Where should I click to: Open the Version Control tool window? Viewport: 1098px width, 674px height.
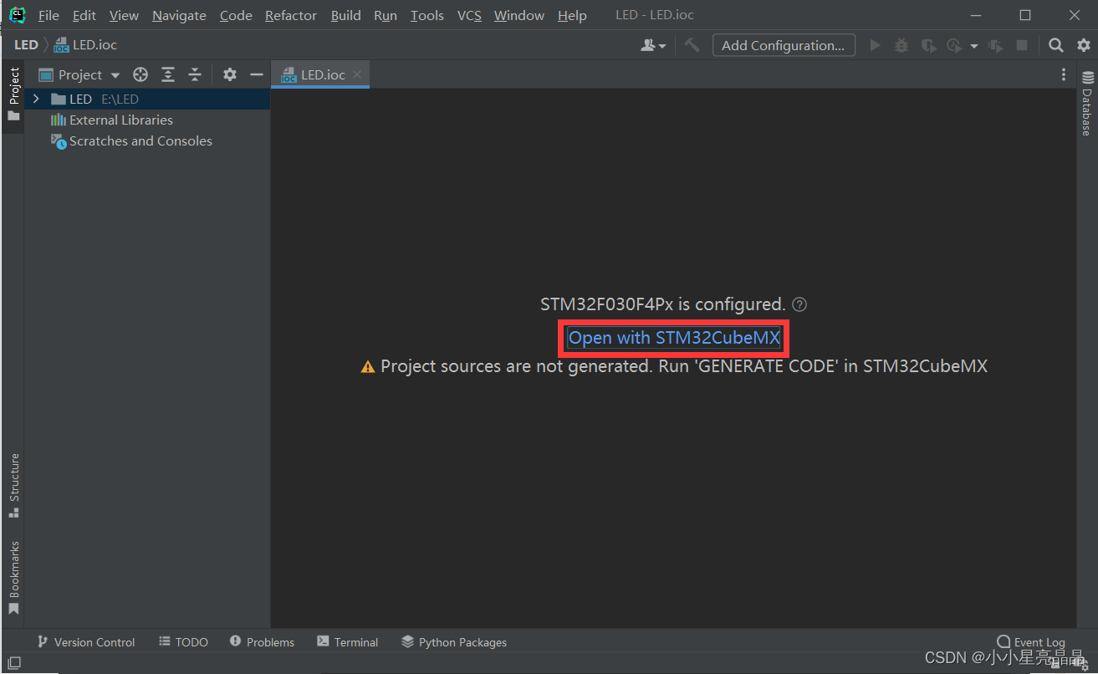[x=85, y=642]
